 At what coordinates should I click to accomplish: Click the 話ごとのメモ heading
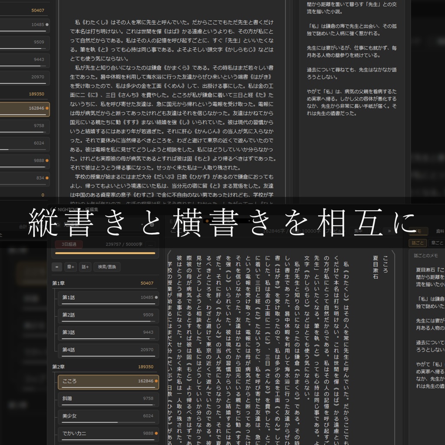pos(426,256)
